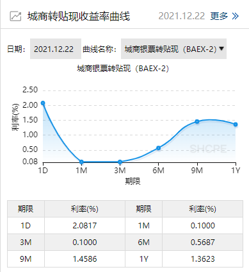
Task: Click the 2.00 y-axis label
Action: click(30, 105)
